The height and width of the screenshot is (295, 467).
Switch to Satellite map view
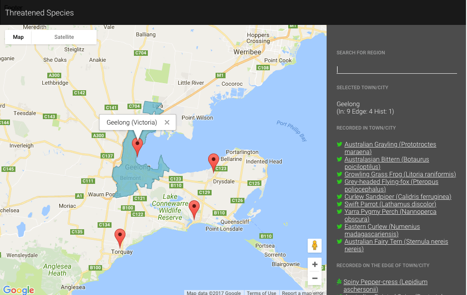pyautogui.click(x=64, y=37)
